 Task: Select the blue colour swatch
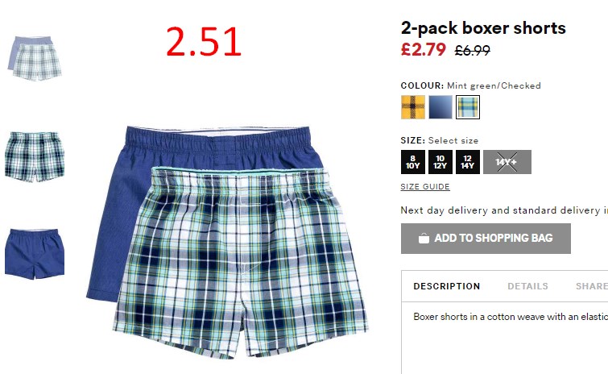pos(440,107)
